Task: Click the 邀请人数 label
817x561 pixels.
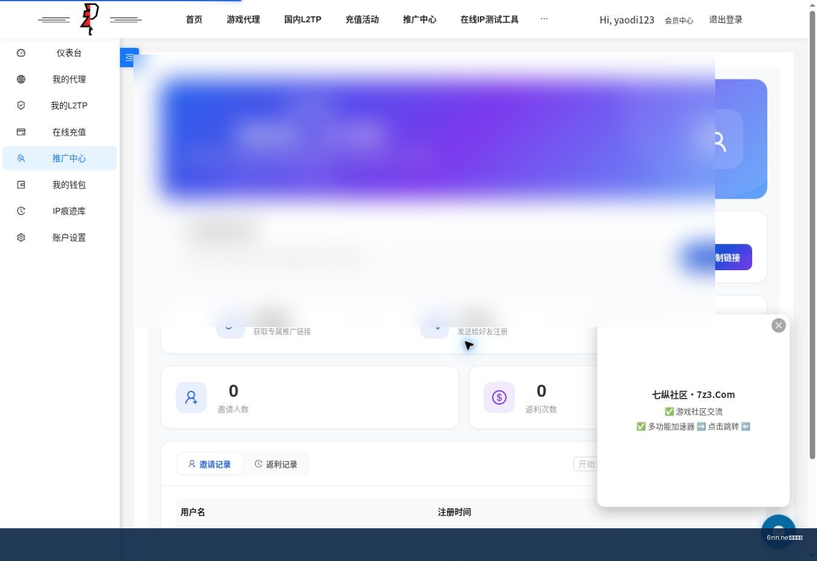Action: click(233, 409)
